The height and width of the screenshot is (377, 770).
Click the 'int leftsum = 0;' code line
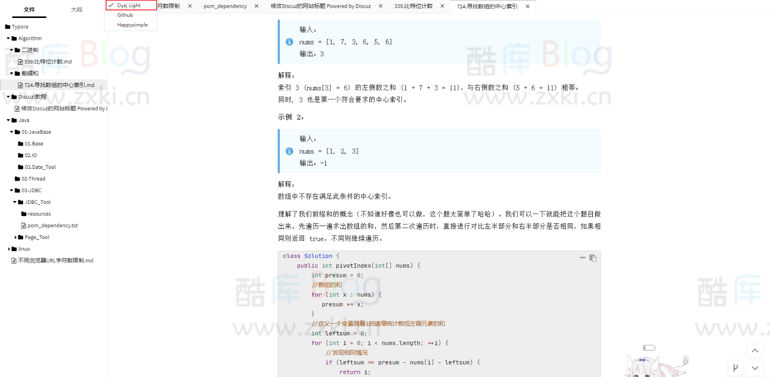click(x=339, y=333)
